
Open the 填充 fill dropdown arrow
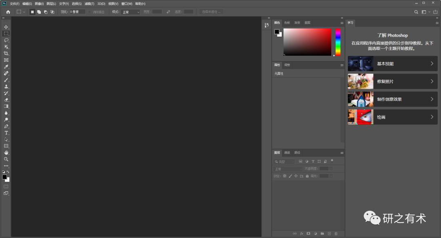click(x=331, y=176)
